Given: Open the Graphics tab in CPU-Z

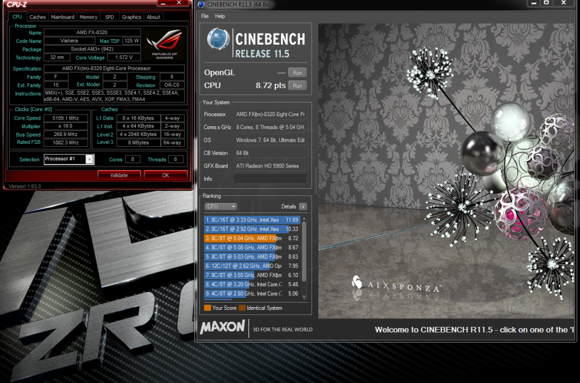Looking at the screenshot, I should tap(131, 17).
